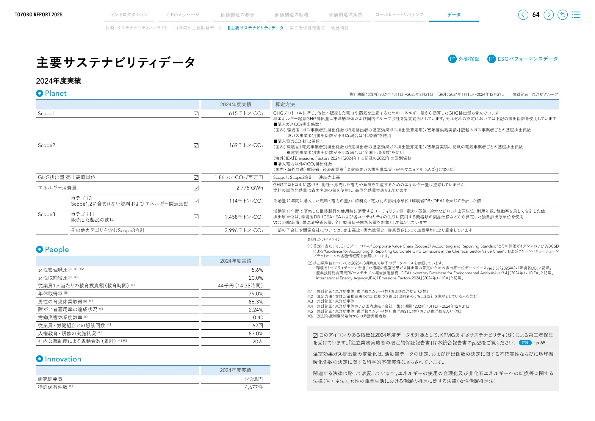Click the blue underline indicator under データ

[453, 21]
